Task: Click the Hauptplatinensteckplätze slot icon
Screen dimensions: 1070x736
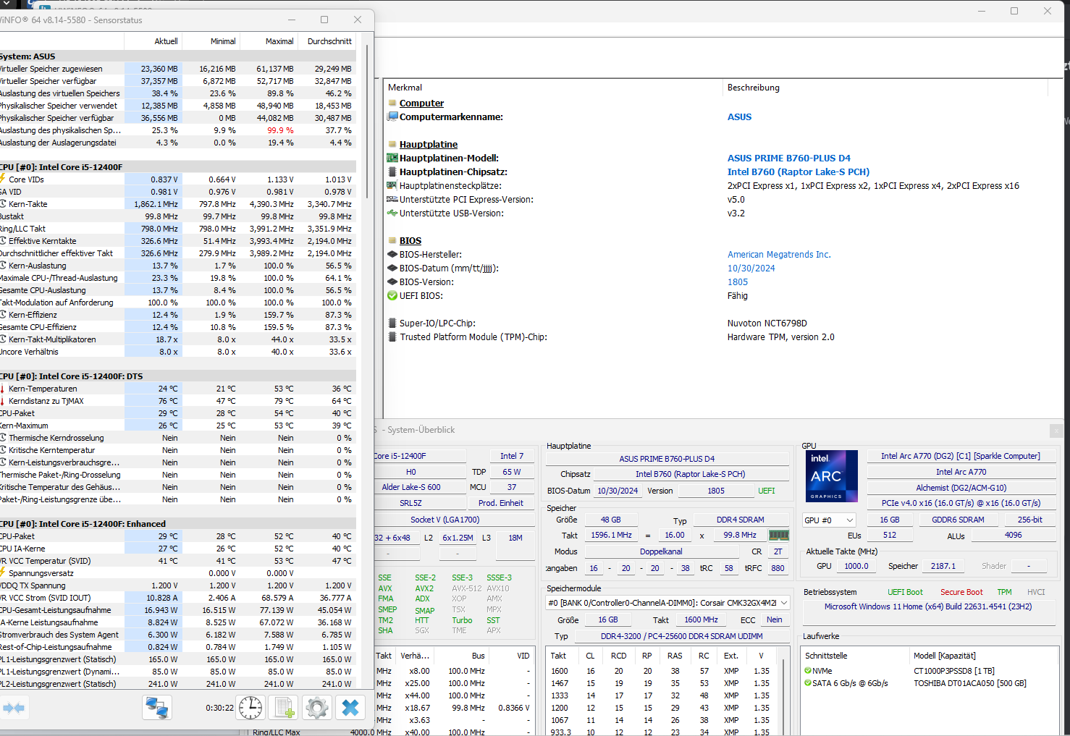Action: [392, 186]
